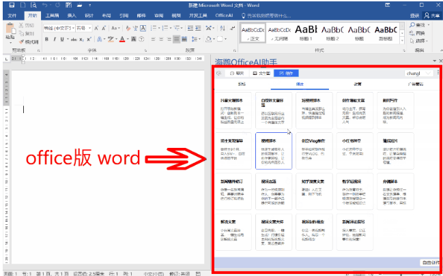The width and height of the screenshot is (443, 276).
Task: Switch to the 开发工具 Developer ribbon tab
Action: (x=199, y=16)
